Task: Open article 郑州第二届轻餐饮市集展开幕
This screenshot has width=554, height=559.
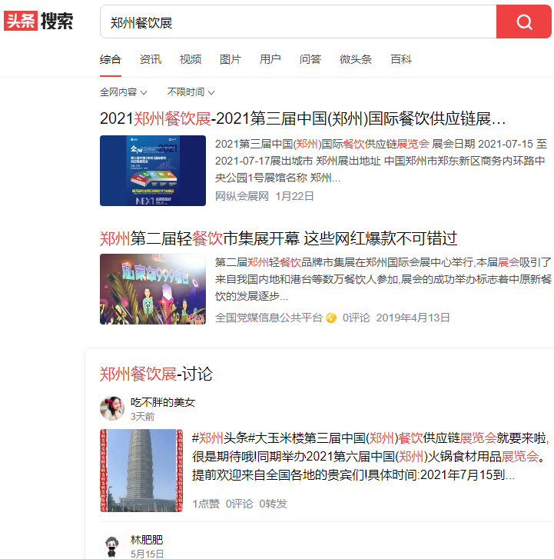Action: pyautogui.click(x=278, y=238)
